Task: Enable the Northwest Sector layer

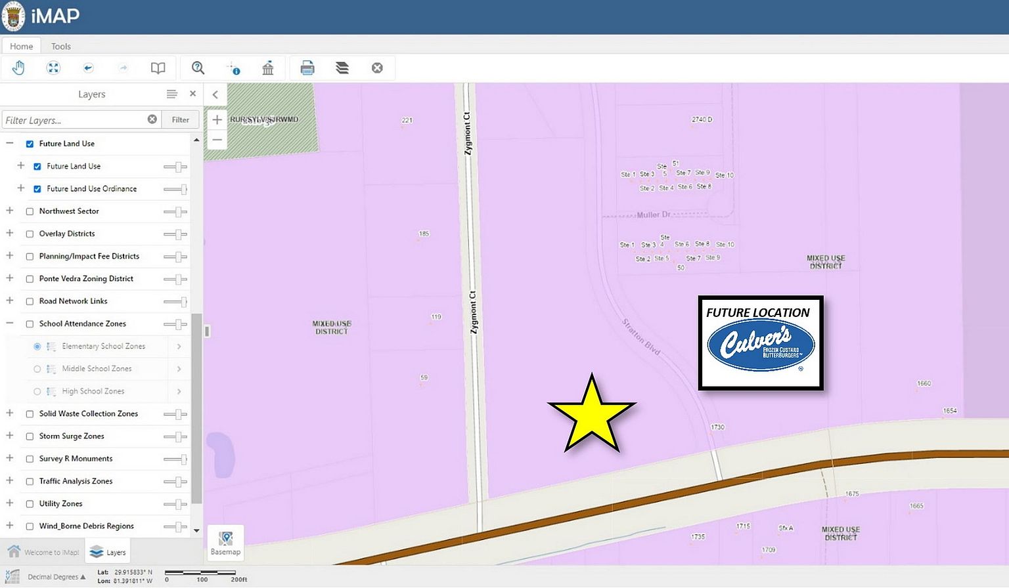Action: (x=30, y=211)
